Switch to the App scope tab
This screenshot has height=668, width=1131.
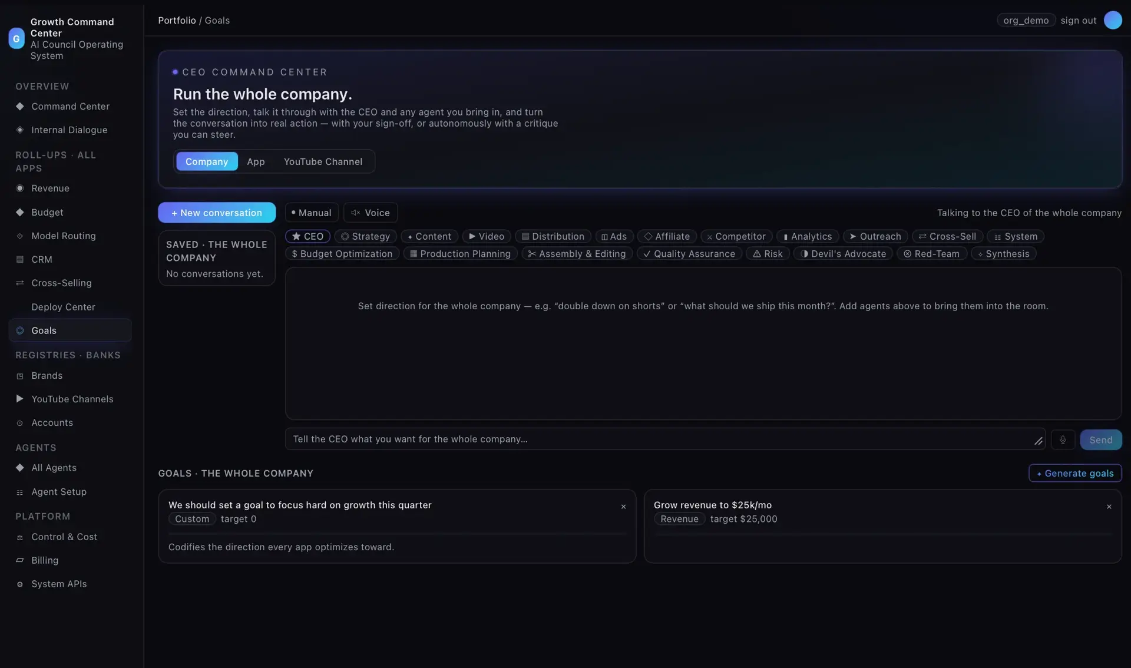(x=256, y=161)
